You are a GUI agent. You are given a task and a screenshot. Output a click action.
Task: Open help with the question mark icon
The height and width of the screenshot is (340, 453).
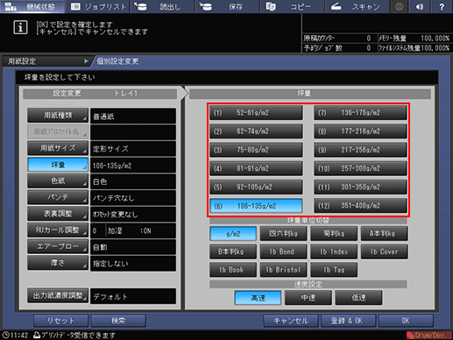pyautogui.click(x=442, y=6)
